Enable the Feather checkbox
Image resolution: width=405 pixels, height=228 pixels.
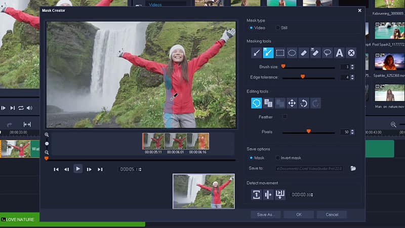click(x=285, y=117)
